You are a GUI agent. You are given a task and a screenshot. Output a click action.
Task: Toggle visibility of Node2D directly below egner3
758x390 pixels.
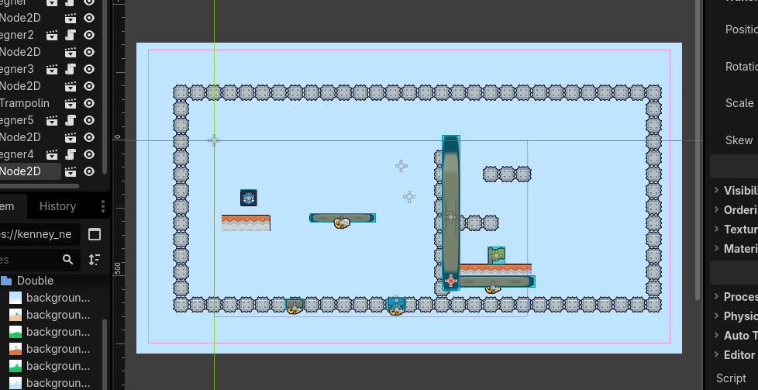click(x=89, y=86)
